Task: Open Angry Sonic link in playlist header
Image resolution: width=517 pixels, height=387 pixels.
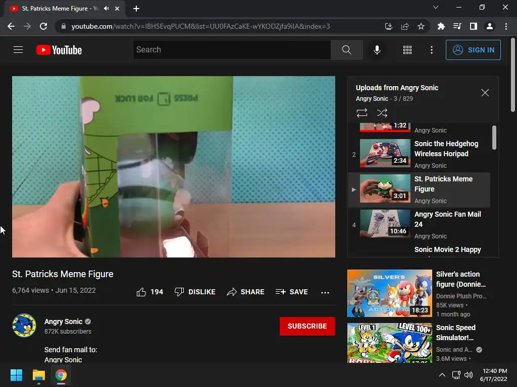Action: [372, 98]
